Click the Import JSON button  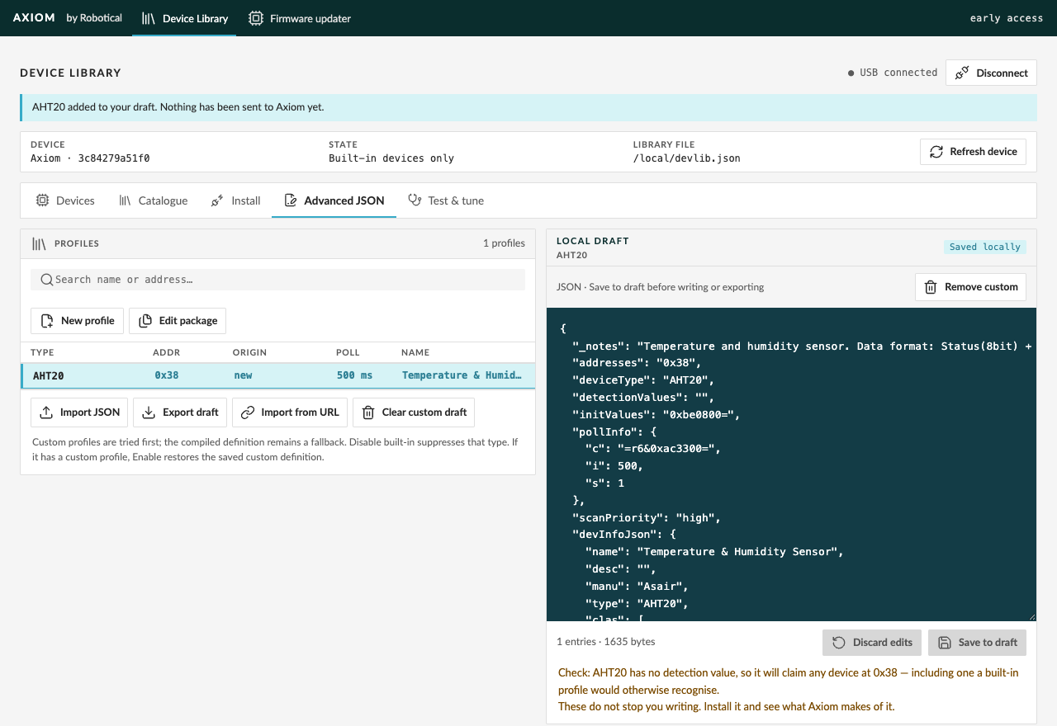pyautogui.click(x=79, y=412)
